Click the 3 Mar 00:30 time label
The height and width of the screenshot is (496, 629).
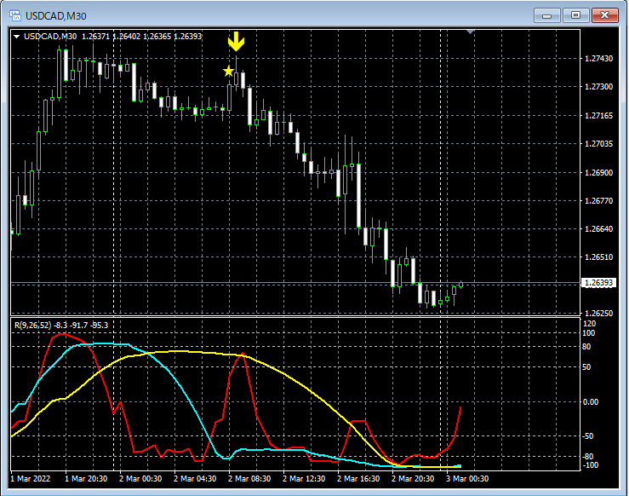(x=467, y=479)
